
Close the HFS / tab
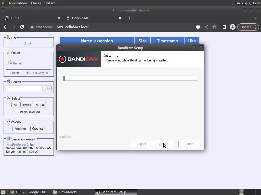click(59, 18)
